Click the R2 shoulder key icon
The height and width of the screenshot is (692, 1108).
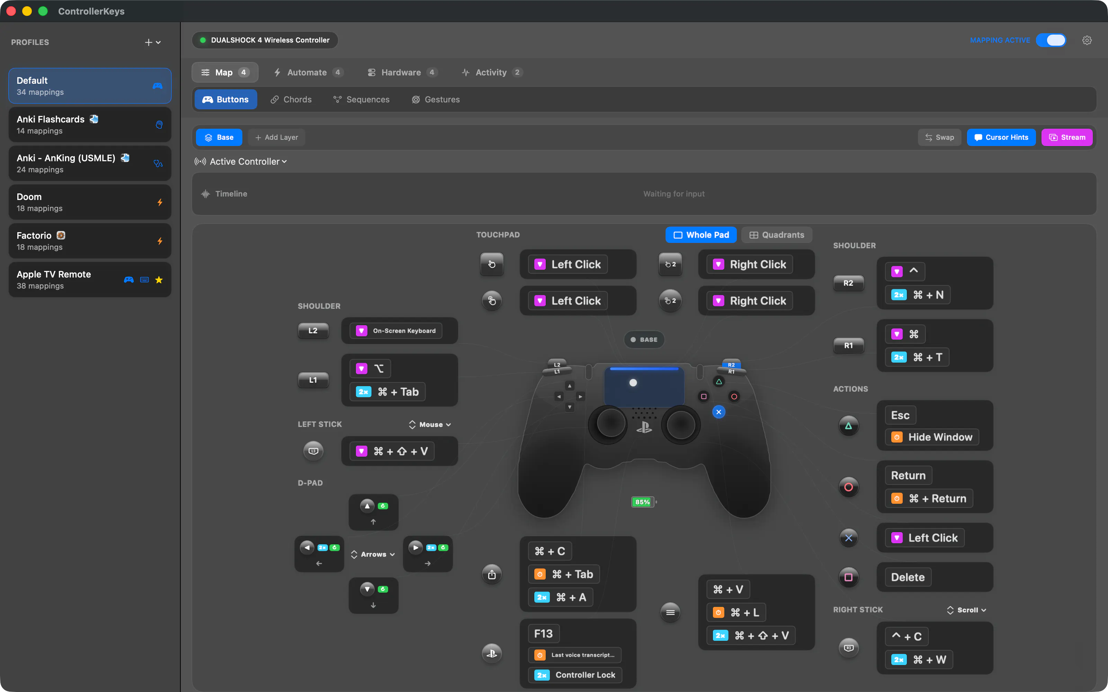pos(848,283)
